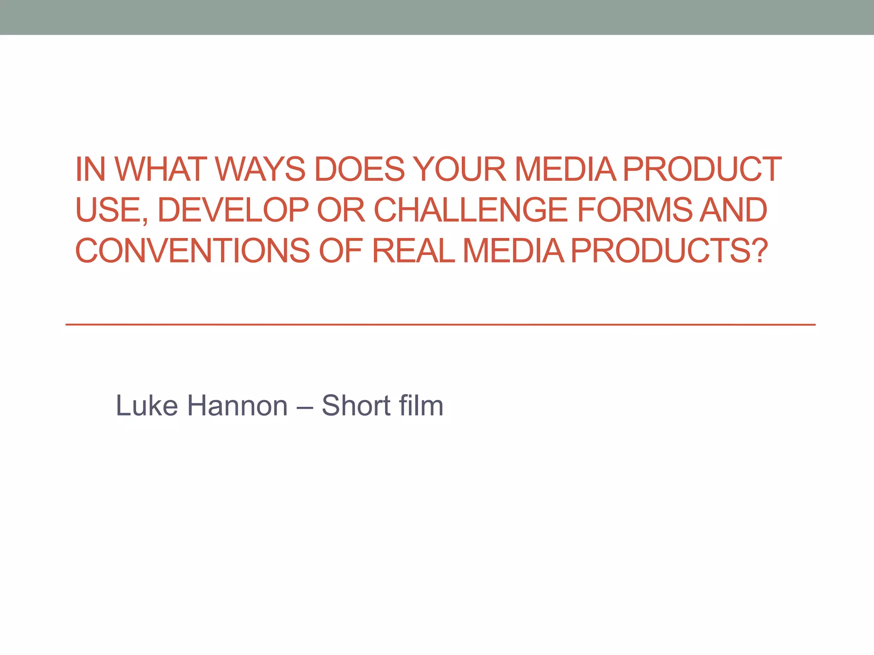This screenshot has width=874, height=655.
Task: Click the word "YOUR" in the title
Action: point(460,169)
